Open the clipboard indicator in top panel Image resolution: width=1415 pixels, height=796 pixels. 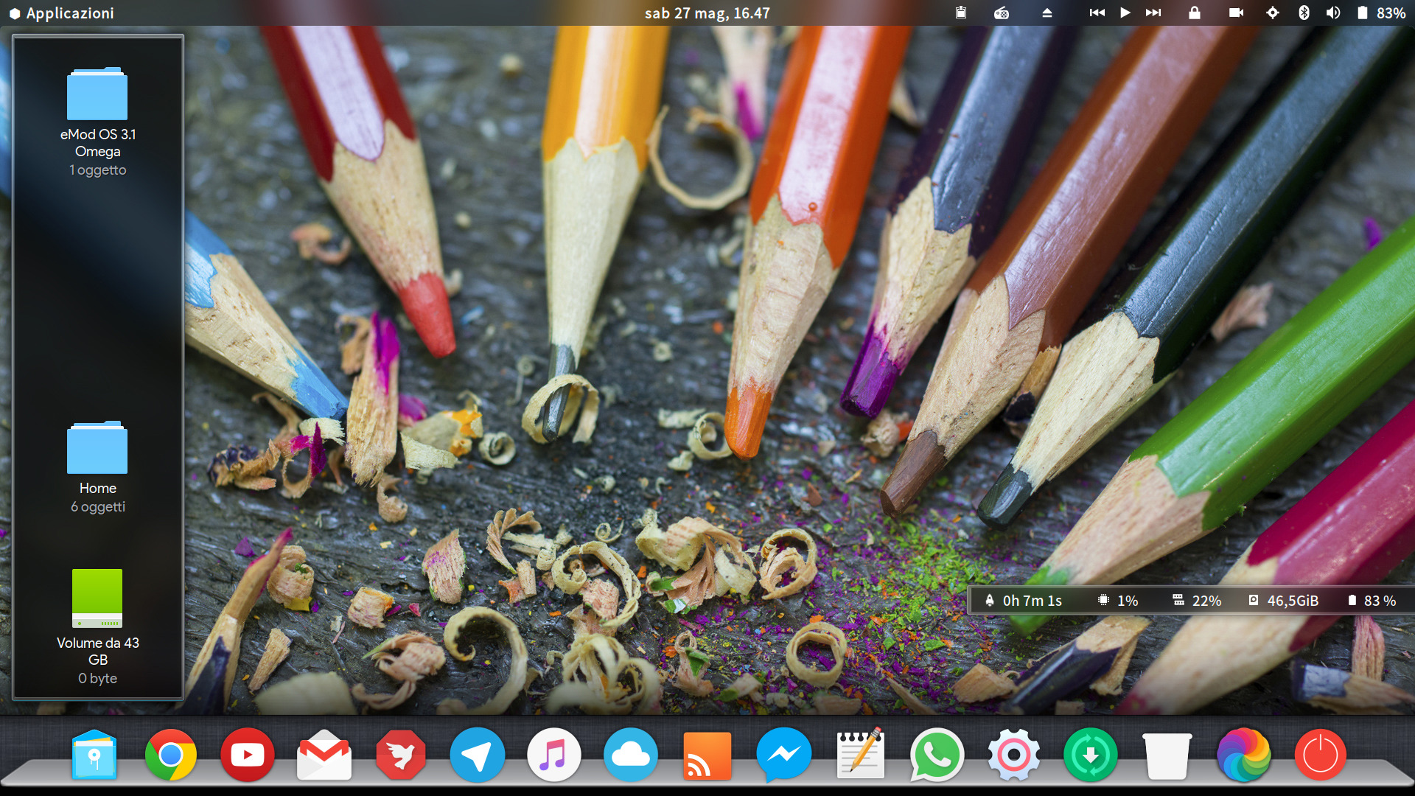coord(961,13)
